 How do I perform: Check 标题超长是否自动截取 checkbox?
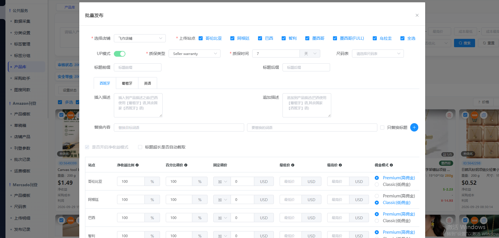pos(140,147)
